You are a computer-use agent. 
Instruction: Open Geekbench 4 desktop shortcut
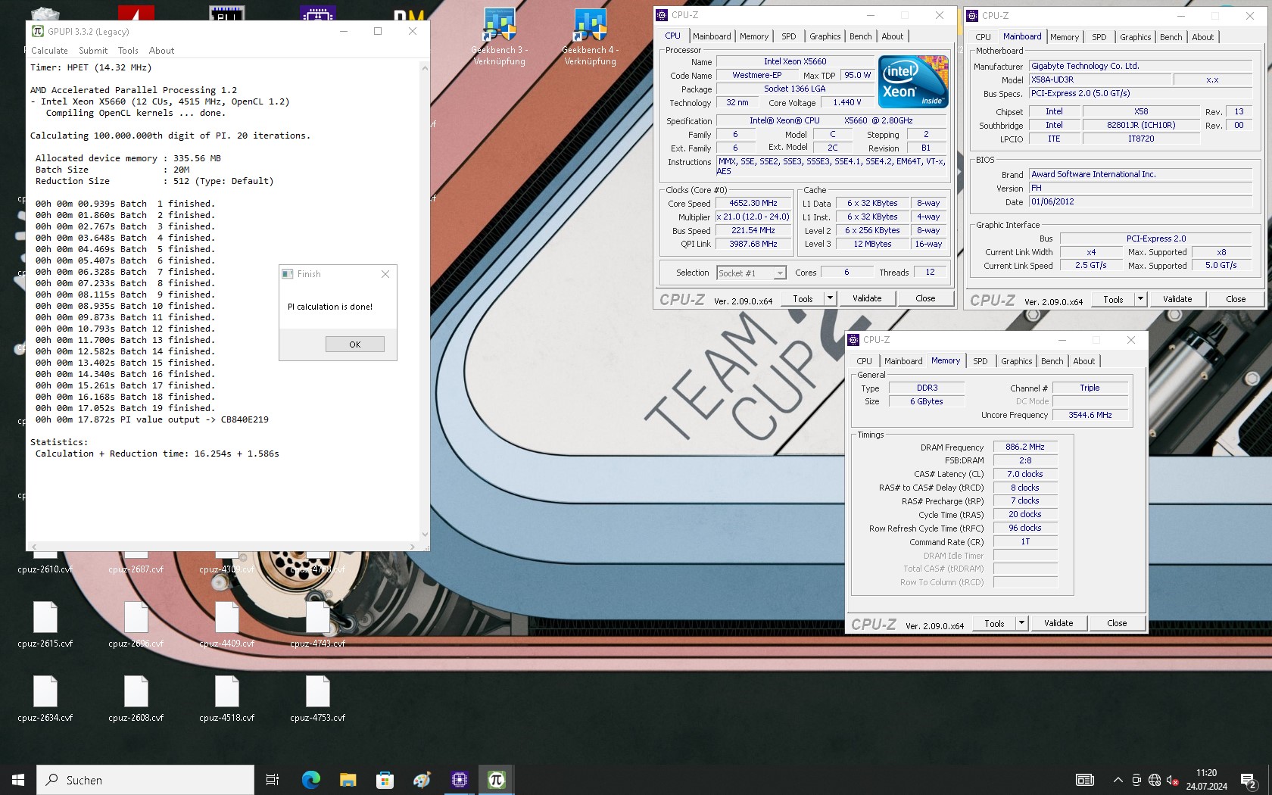coord(591,36)
